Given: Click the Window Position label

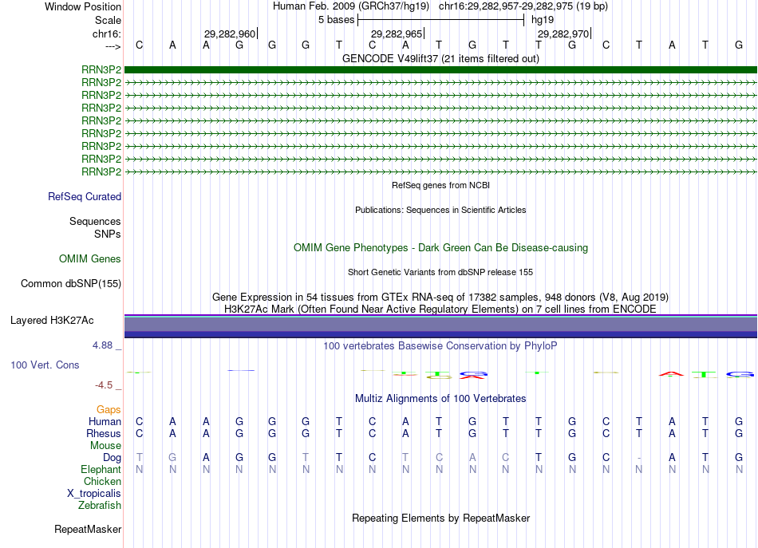Looking at the screenshot, I should (x=83, y=6).
